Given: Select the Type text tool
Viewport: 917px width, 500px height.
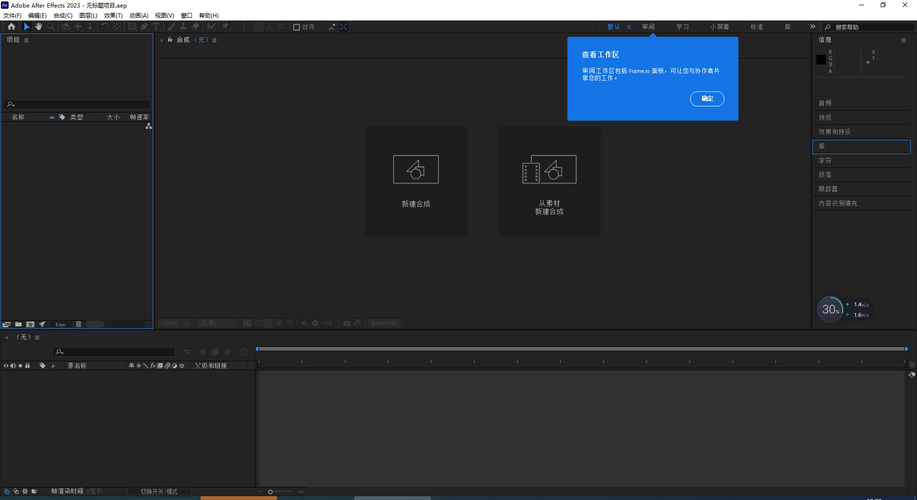Looking at the screenshot, I should pos(156,27).
